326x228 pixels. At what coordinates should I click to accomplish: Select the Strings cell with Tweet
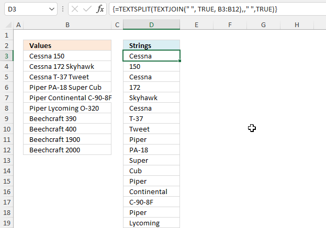[151, 129]
